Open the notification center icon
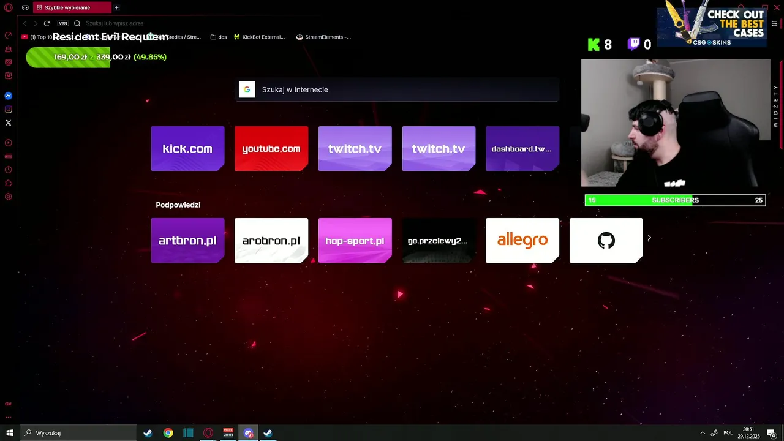Screen dimensions: 784x441 [772, 433]
